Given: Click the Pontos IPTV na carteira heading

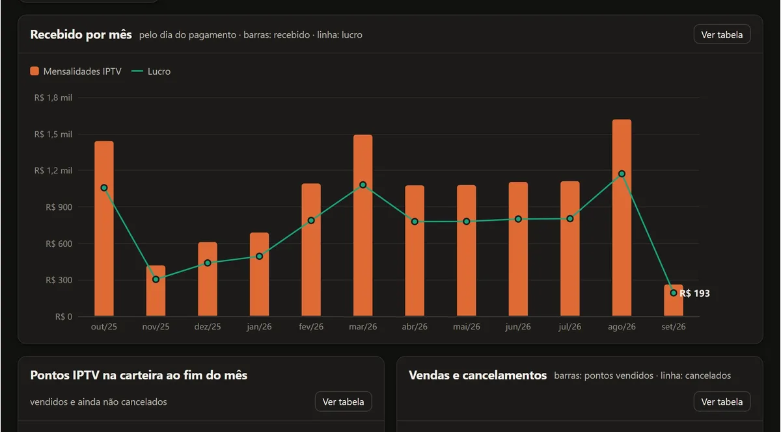Looking at the screenshot, I should pyautogui.click(x=139, y=375).
